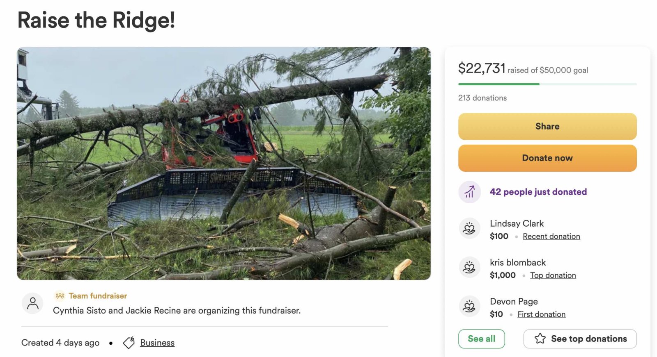
Task: Follow the First donation link
Action: (x=541, y=314)
